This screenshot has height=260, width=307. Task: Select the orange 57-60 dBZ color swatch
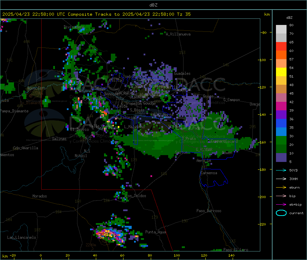(x=281, y=55)
